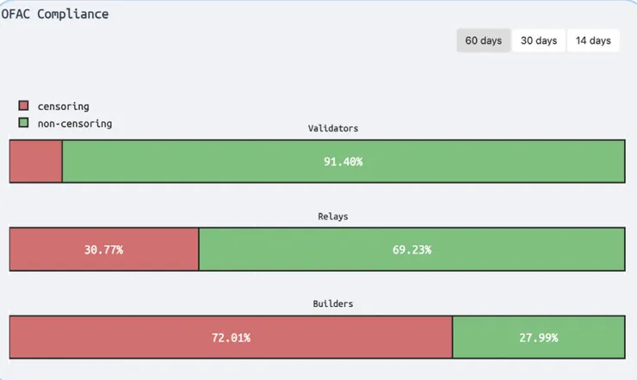Toggle the non-censoring legend label
This screenshot has height=380, width=637.
74,124
